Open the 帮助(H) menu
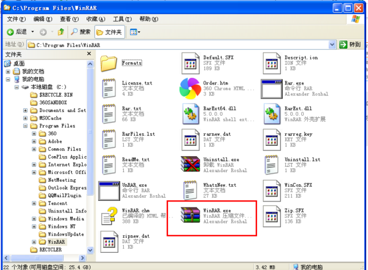This screenshot has width=368, height=270. (149, 19)
